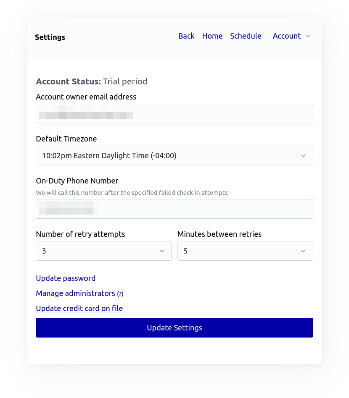Open the Account menu in the header
The height and width of the screenshot is (398, 349).
tap(287, 36)
